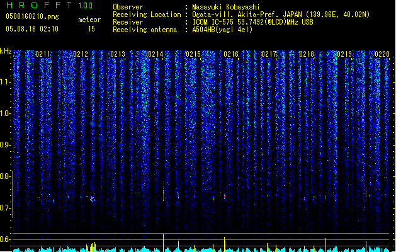Click the 0212 time marker

tap(81, 54)
